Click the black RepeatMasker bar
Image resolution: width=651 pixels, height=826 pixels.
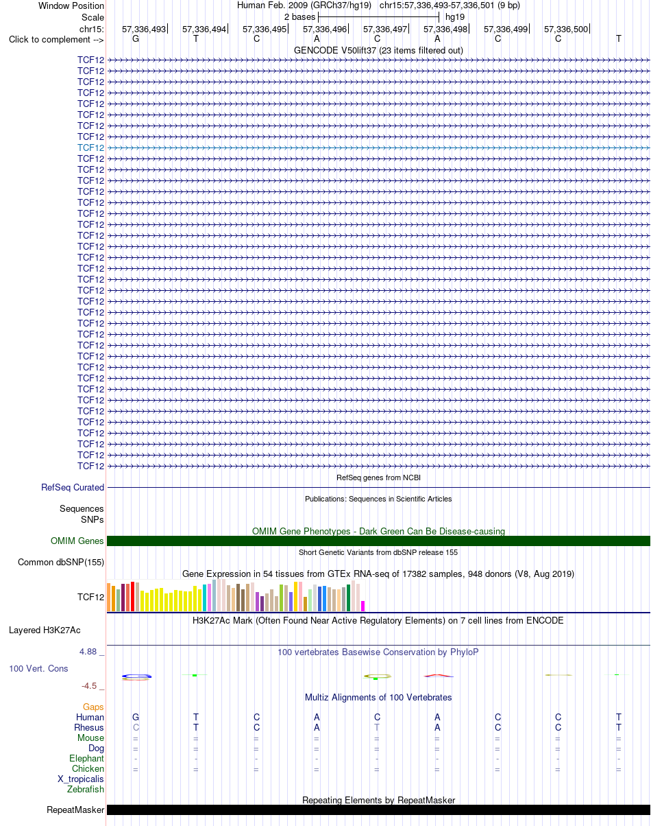[x=378, y=810]
